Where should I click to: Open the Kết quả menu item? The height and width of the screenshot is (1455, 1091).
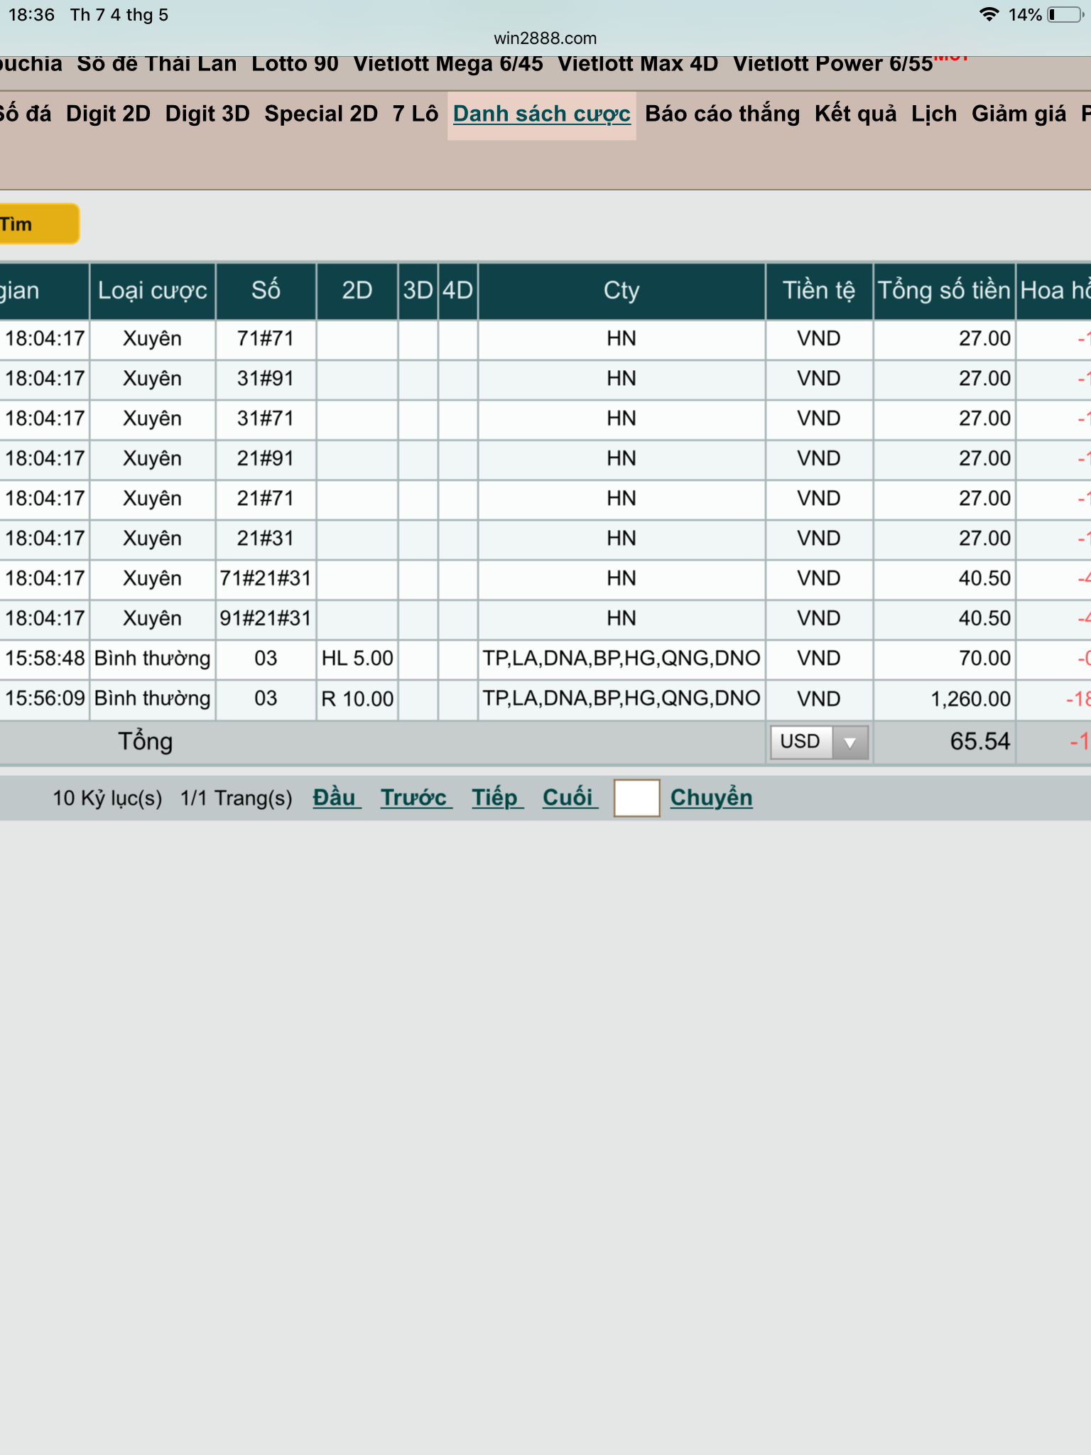(x=855, y=114)
